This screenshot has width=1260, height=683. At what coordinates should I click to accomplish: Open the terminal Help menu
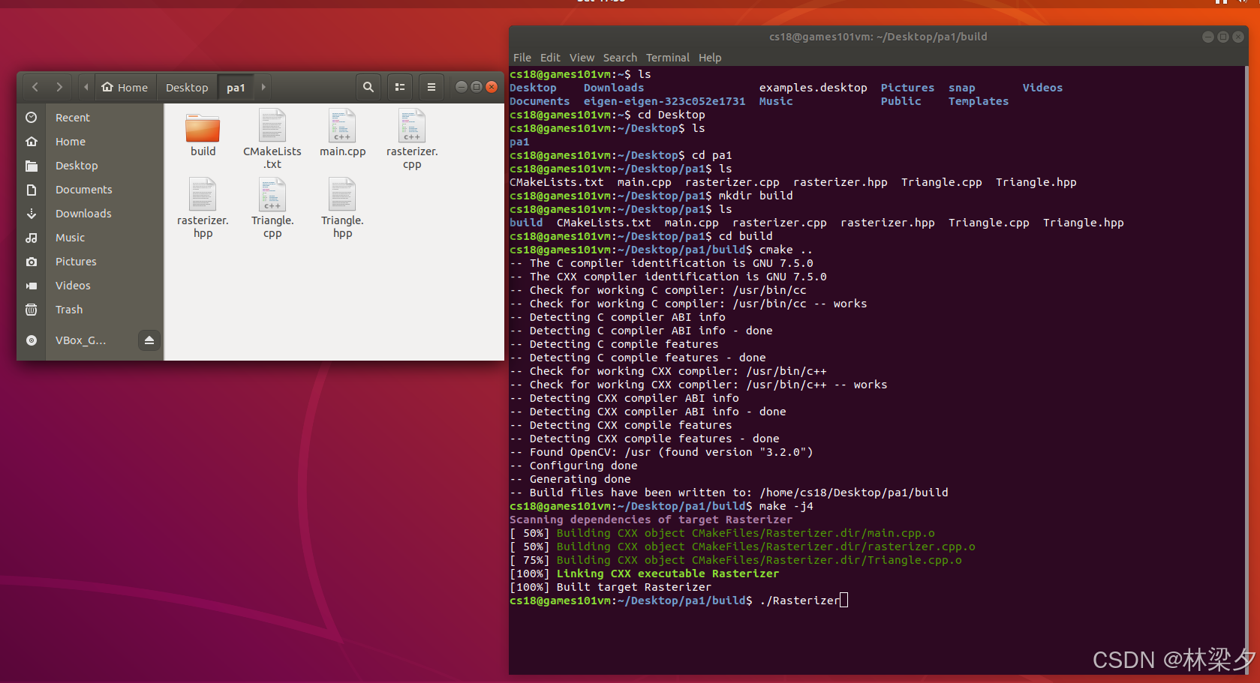(x=710, y=58)
